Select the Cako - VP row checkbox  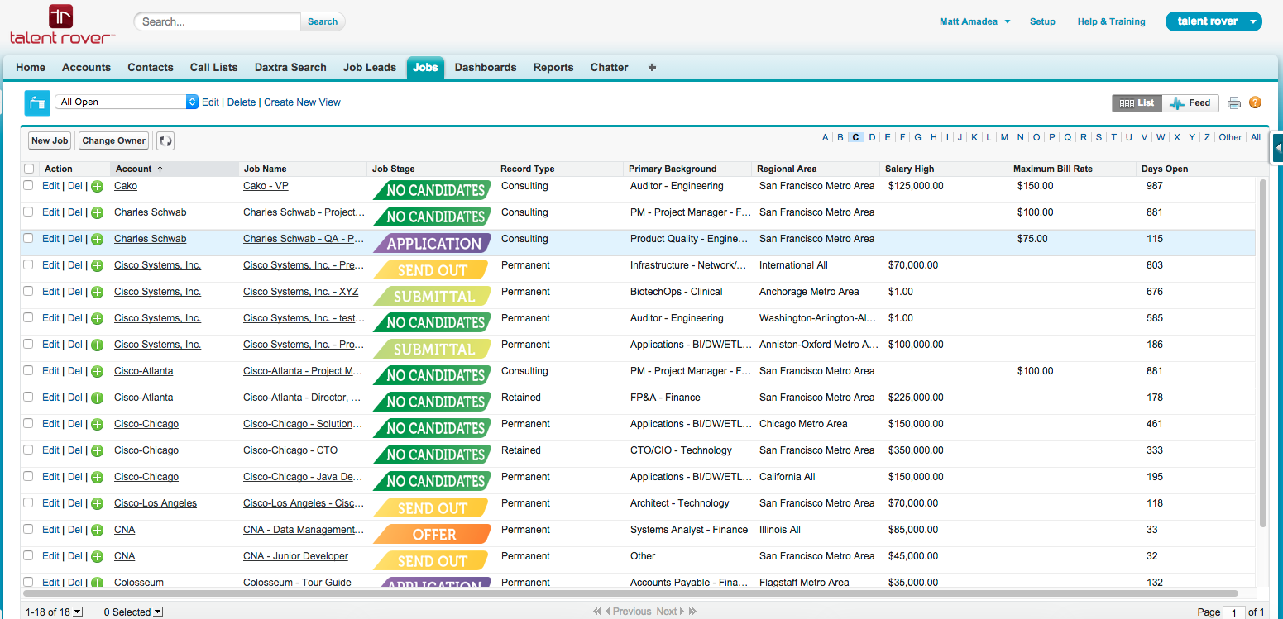28,186
